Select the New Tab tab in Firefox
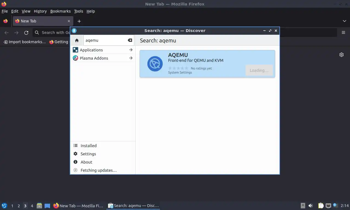The width and height of the screenshot is (350, 210). pos(43,21)
